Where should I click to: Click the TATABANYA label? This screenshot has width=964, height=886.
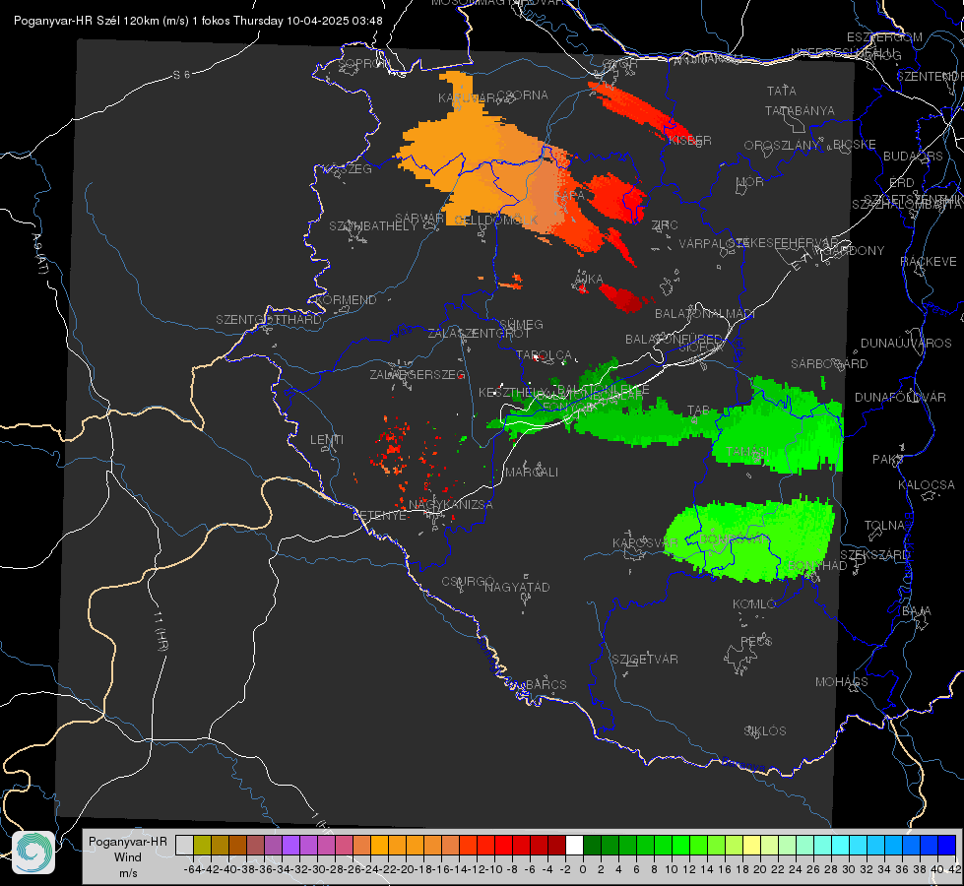[x=800, y=110]
